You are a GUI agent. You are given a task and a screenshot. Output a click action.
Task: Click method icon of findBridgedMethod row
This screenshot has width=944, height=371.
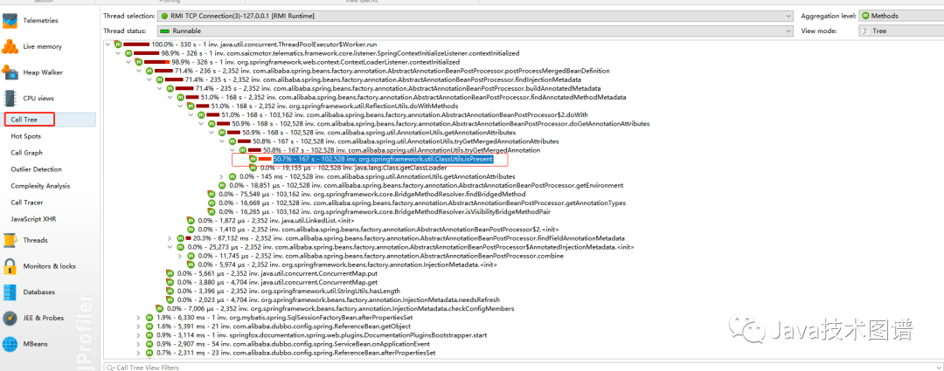tap(212, 194)
